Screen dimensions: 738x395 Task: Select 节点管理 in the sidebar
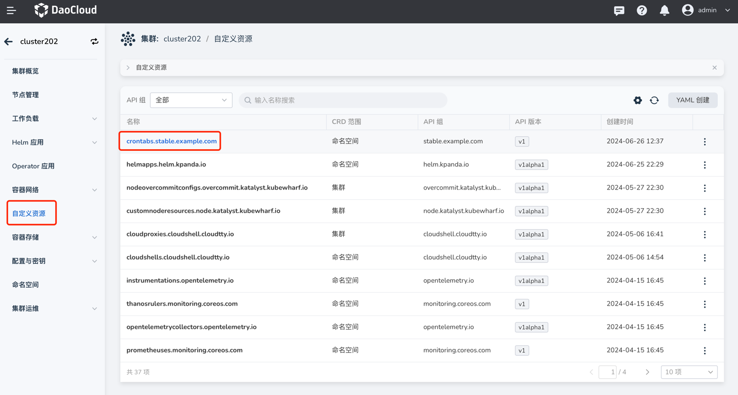point(26,95)
